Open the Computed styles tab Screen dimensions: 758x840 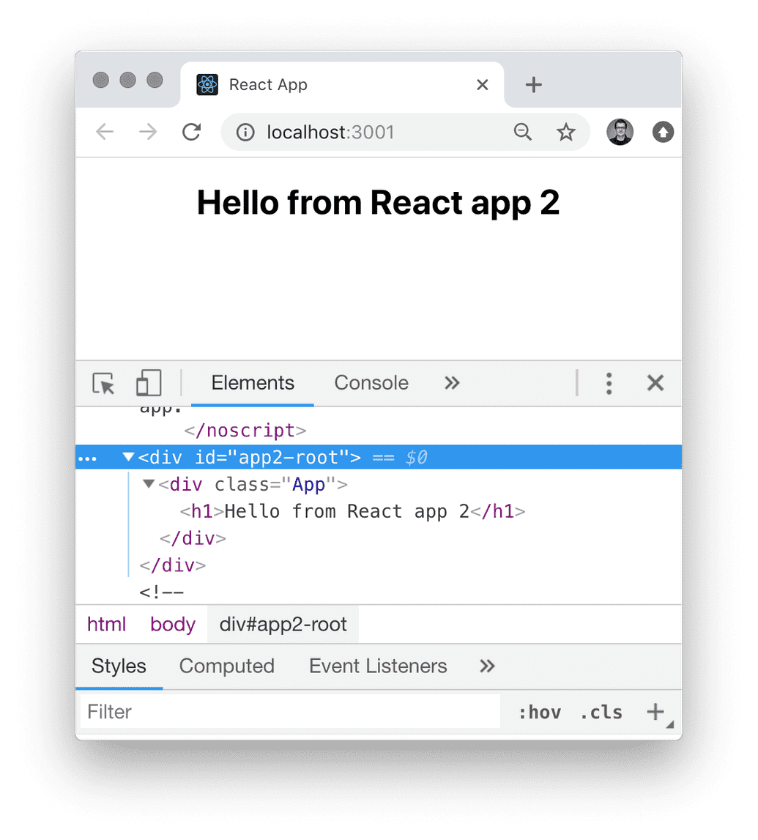pyautogui.click(x=226, y=666)
